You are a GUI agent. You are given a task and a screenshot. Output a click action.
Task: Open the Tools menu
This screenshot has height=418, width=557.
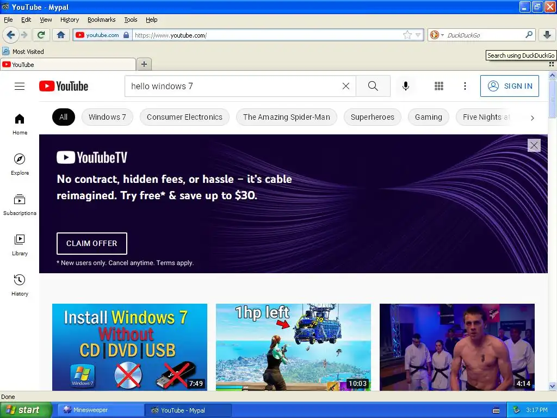131,20
